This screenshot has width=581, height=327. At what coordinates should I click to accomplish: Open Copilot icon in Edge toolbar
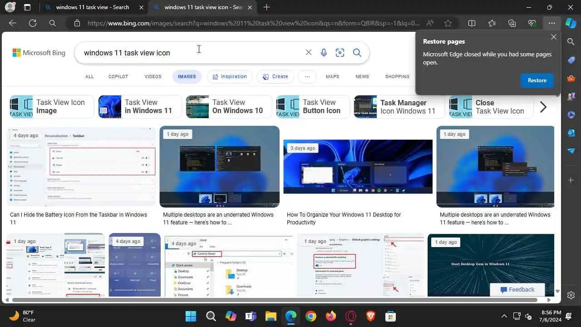pos(571,23)
